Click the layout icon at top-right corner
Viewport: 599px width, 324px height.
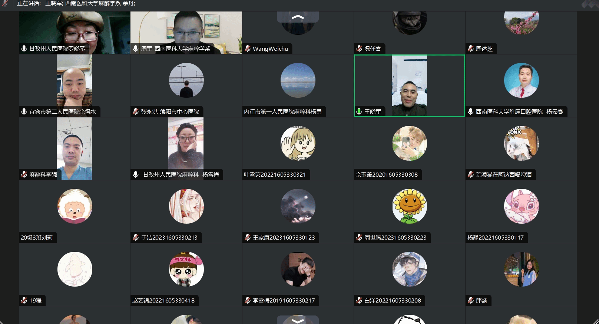tap(589, 4)
